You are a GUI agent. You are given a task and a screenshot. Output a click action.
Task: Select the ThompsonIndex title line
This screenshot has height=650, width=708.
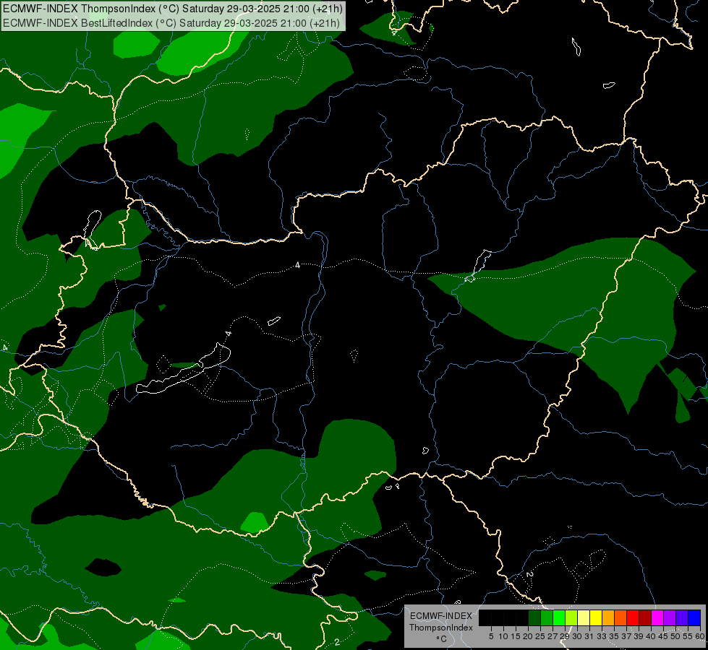click(x=173, y=9)
